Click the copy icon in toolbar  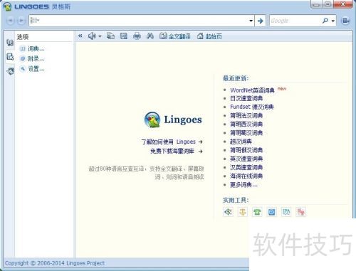coord(110,36)
